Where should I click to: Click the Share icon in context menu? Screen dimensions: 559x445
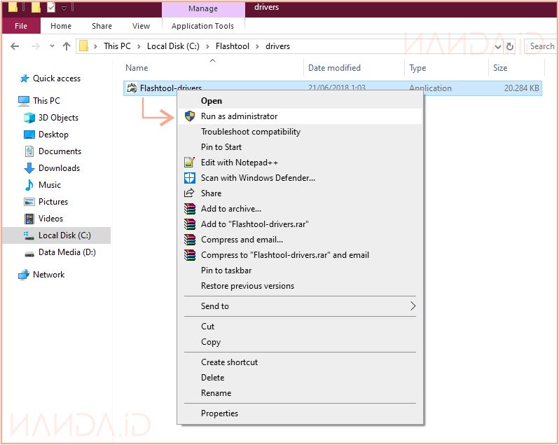188,193
